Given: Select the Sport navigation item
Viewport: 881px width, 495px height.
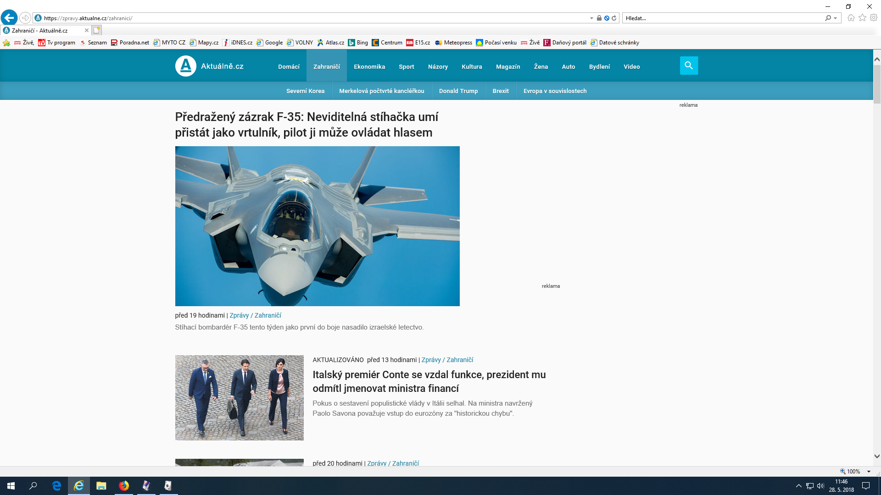Looking at the screenshot, I should 406,67.
